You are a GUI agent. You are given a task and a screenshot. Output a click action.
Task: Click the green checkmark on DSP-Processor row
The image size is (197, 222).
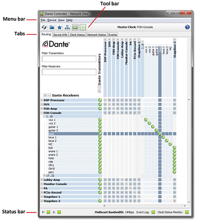coord(100,100)
